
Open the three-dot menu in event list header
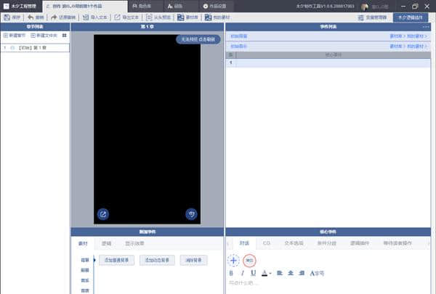click(426, 27)
